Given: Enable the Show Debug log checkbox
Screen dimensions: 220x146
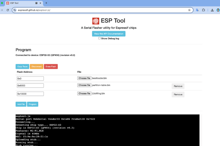Looking at the screenshot, I should point(99,38).
